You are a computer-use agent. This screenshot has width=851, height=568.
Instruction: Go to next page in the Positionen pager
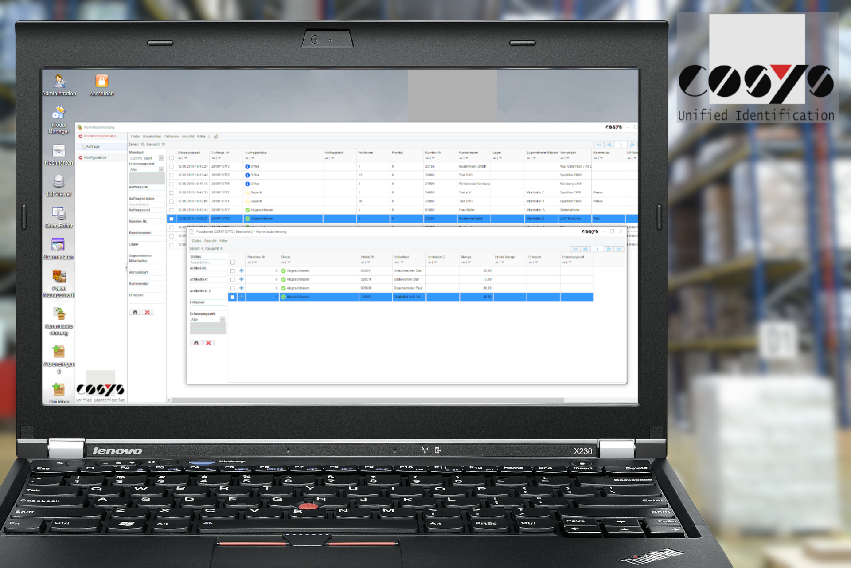click(x=609, y=249)
